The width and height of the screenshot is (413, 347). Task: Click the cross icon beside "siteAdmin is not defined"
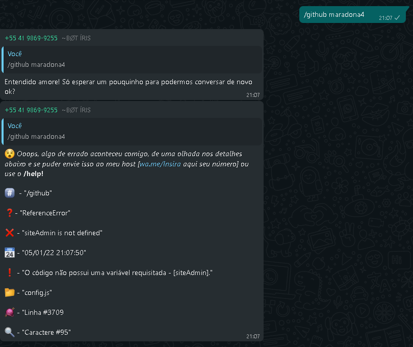(x=9, y=233)
